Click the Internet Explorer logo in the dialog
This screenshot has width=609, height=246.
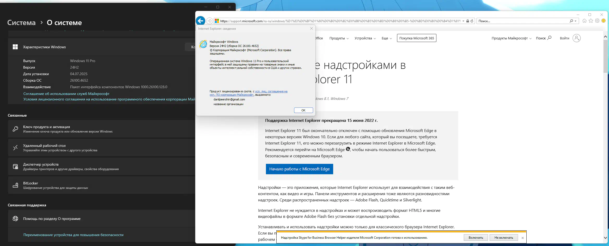(x=203, y=44)
